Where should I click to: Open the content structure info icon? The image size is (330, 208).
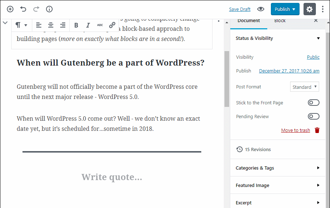click(x=49, y=9)
